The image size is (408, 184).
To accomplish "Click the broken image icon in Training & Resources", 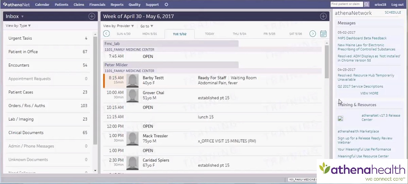I will [340, 118].
